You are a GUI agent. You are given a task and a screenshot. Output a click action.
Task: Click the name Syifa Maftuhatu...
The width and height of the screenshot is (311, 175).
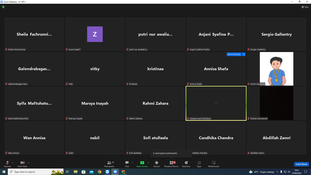tap(34, 104)
